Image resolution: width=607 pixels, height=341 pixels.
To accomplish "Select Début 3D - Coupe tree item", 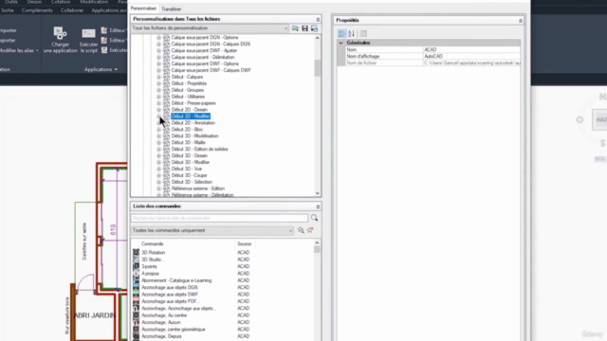I will click(x=189, y=175).
